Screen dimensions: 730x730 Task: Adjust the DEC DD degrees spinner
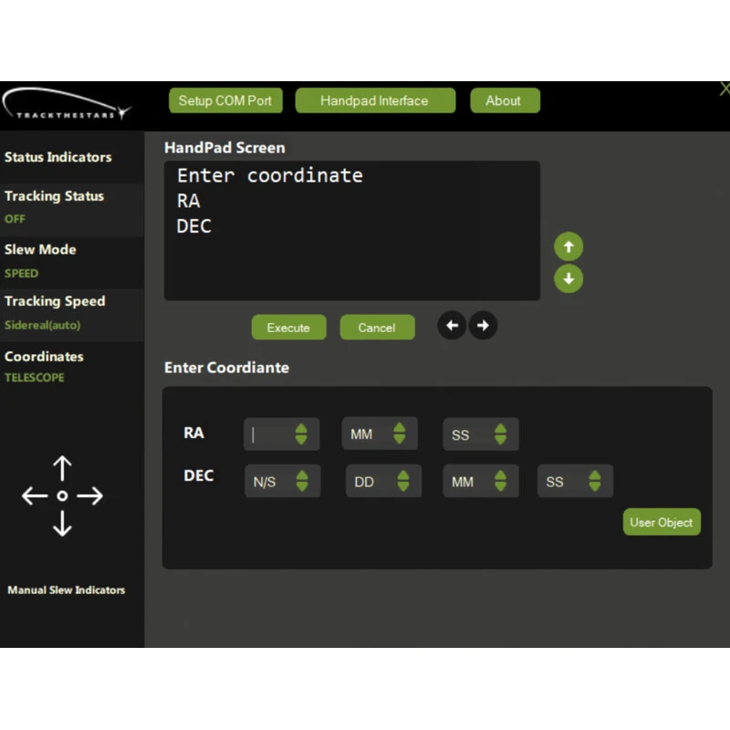tap(402, 481)
